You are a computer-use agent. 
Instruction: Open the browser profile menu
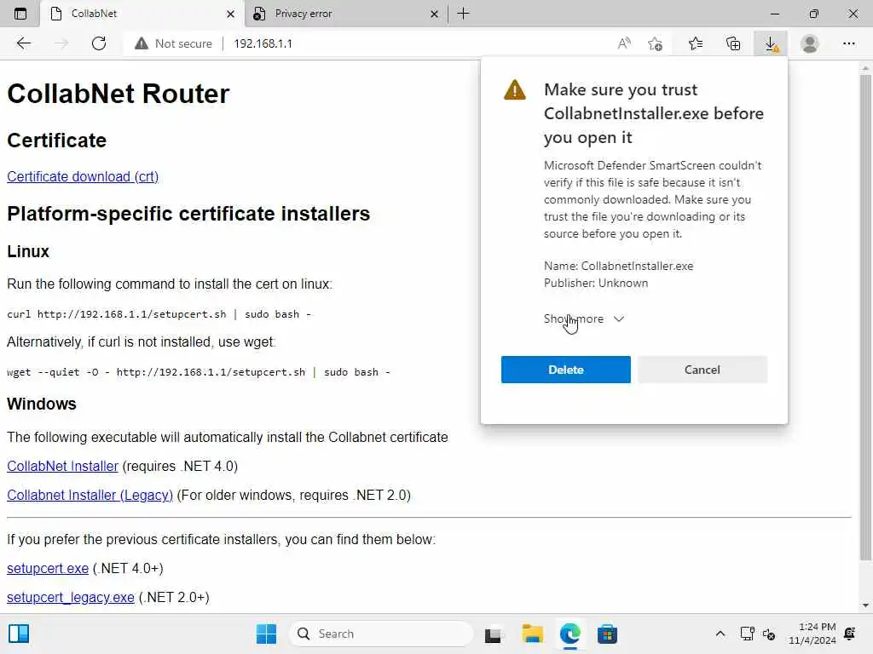pos(810,43)
